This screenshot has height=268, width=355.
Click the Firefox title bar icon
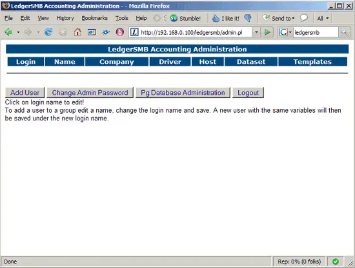6,6
